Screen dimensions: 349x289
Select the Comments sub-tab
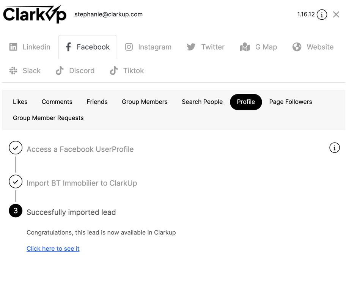tap(57, 102)
